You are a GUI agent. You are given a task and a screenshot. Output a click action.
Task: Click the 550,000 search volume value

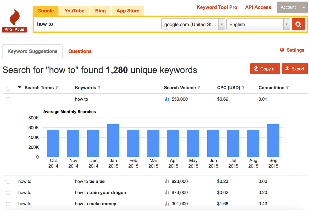pos(180,99)
